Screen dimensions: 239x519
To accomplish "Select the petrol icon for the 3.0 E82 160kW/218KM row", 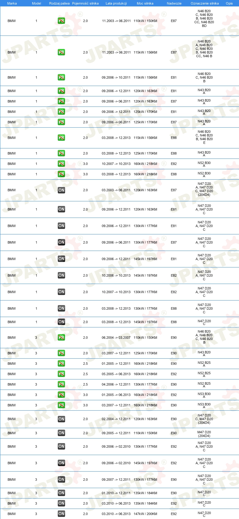I will [x=61, y=164].
